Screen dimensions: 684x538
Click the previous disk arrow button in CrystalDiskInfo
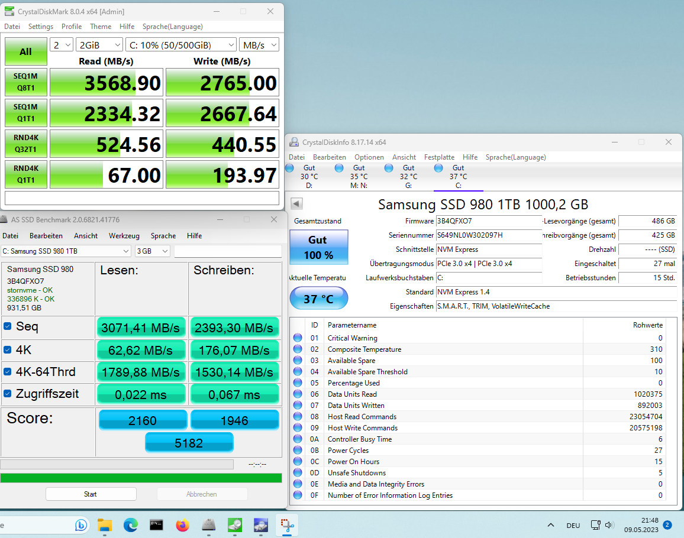pos(296,203)
